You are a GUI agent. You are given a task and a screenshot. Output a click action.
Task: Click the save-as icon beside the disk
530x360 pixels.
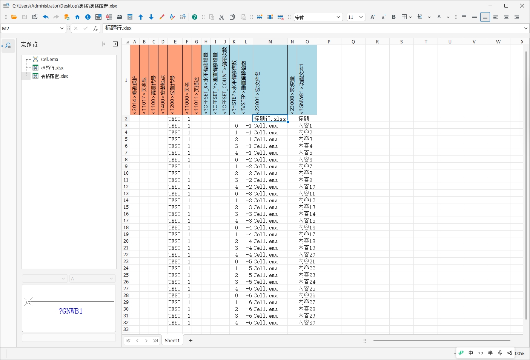click(35, 17)
